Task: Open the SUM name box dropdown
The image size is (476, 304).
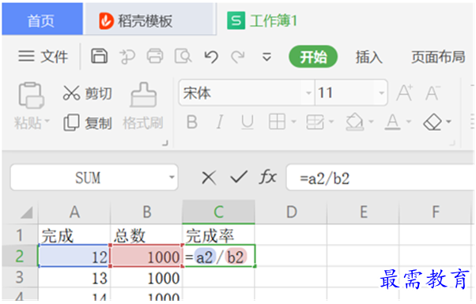Action: pyautogui.click(x=172, y=178)
